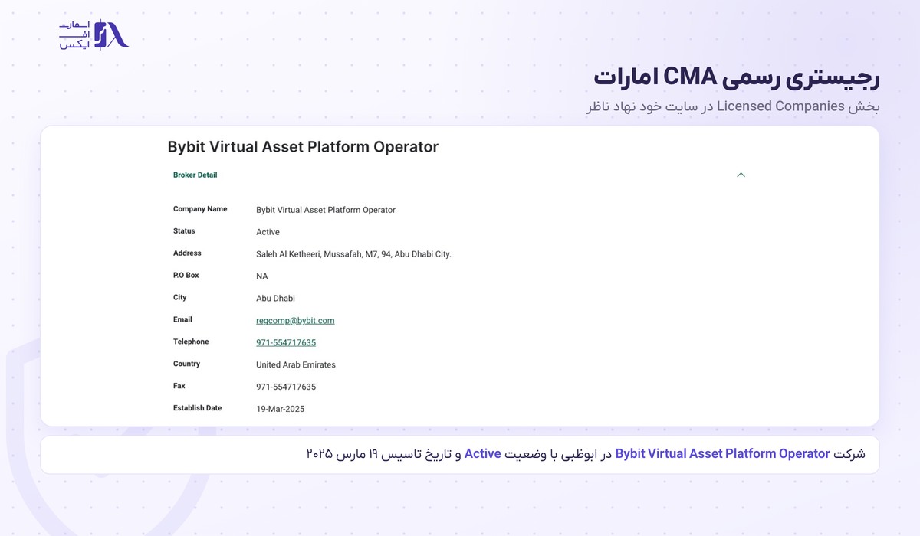This screenshot has width=920, height=536.
Task: Collapse the Broker Detail section chevron
Action: [x=741, y=175]
